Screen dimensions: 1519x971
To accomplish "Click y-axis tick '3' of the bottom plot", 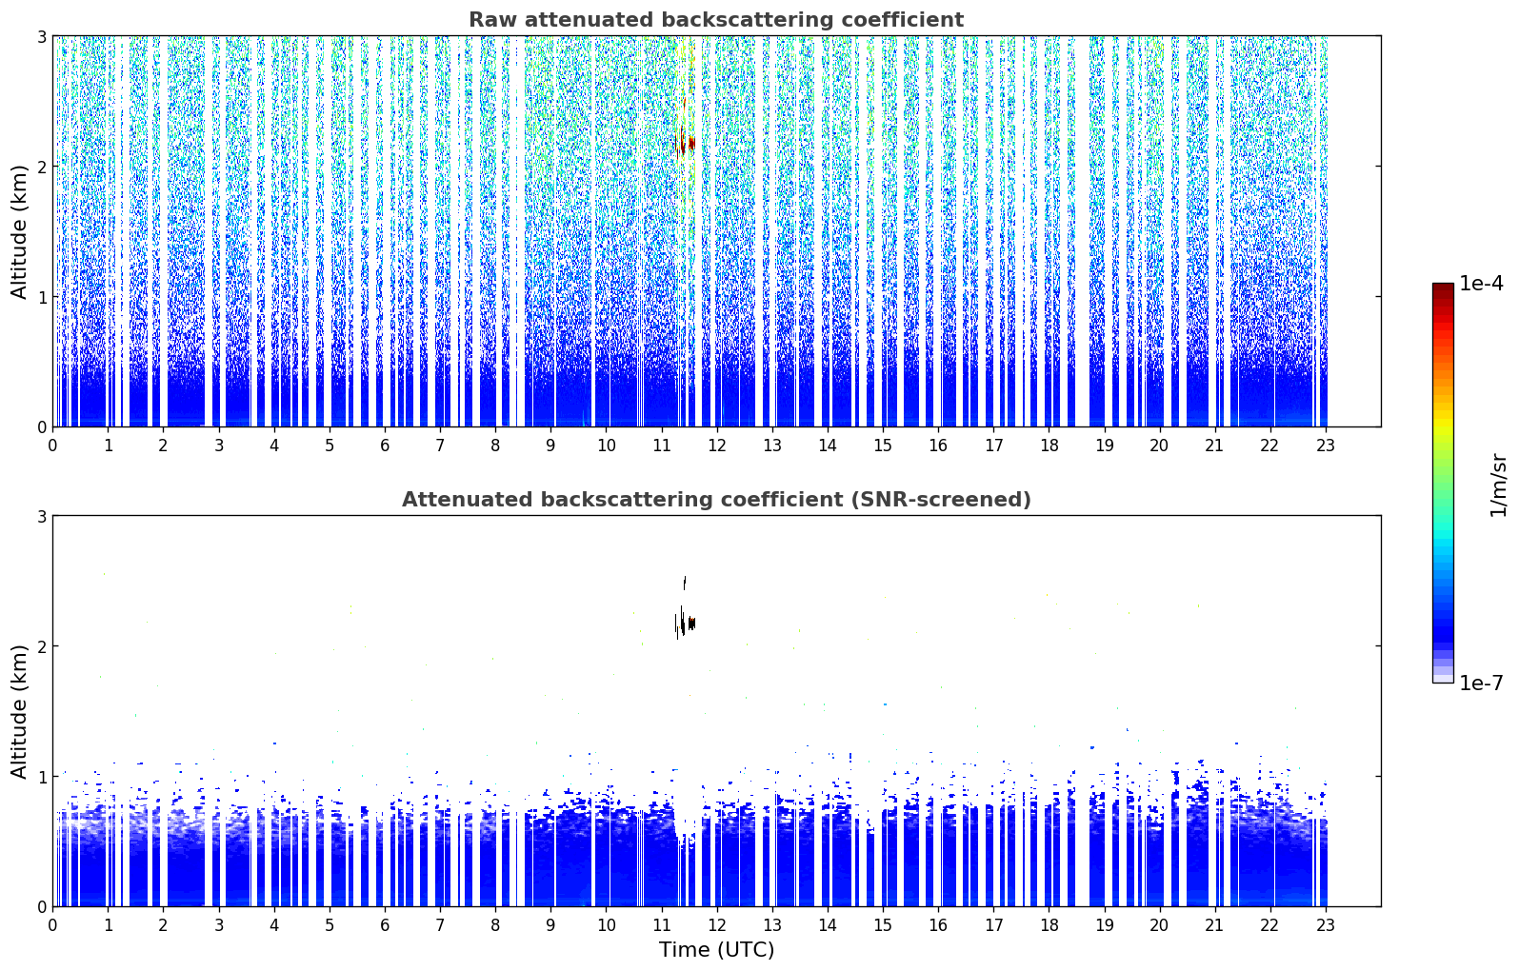I will point(41,516).
